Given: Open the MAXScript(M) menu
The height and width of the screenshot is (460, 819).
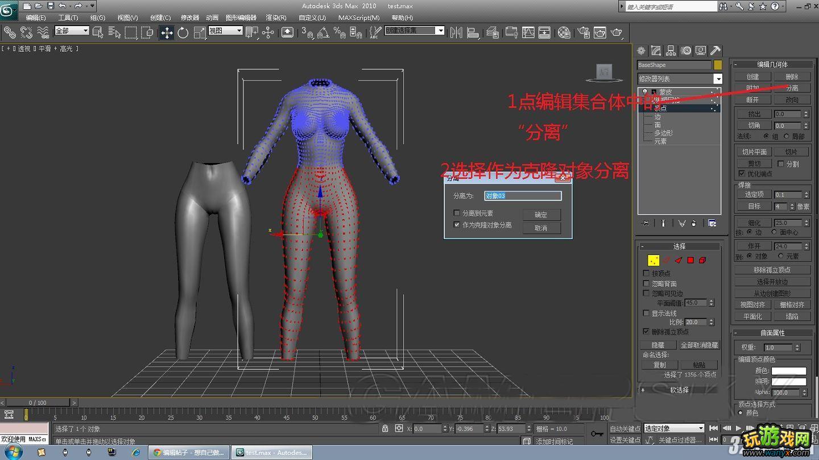Looking at the screenshot, I should pos(359,18).
